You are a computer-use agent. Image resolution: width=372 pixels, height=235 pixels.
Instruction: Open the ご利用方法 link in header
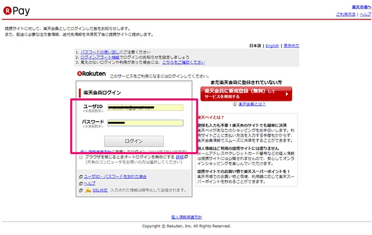pos(345,14)
